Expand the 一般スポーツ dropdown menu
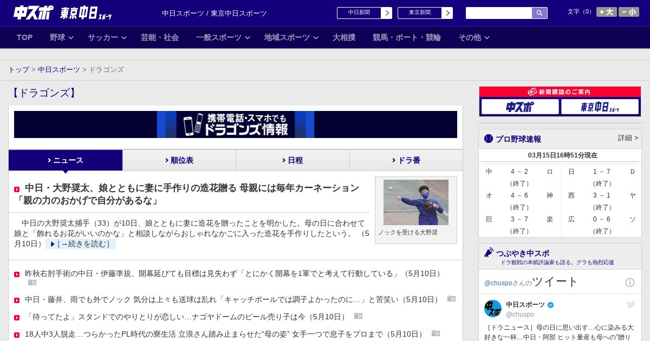This screenshot has width=650, height=341. click(x=223, y=37)
